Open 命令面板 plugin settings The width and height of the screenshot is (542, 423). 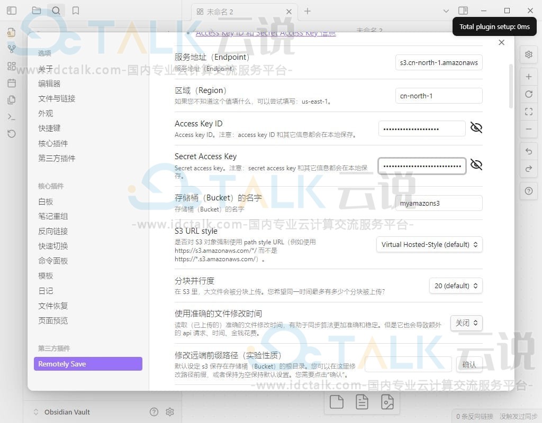click(x=53, y=261)
